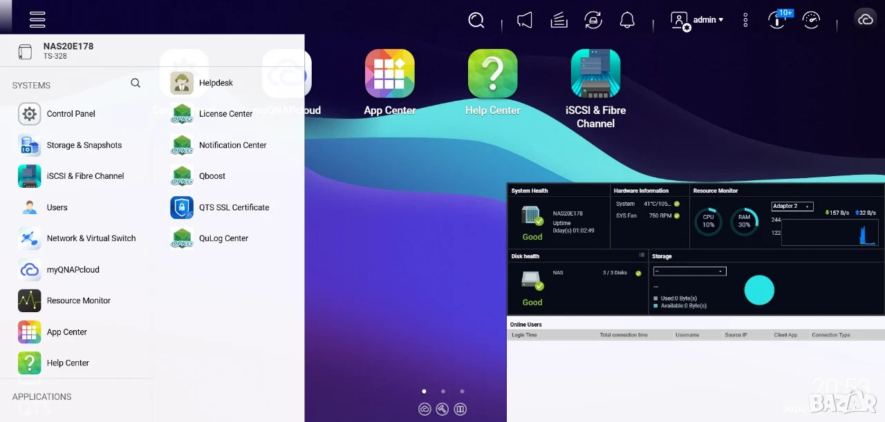The image size is (885, 422).
Task: Open the notifications bell icon
Action: pyautogui.click(x=627, y=20)
